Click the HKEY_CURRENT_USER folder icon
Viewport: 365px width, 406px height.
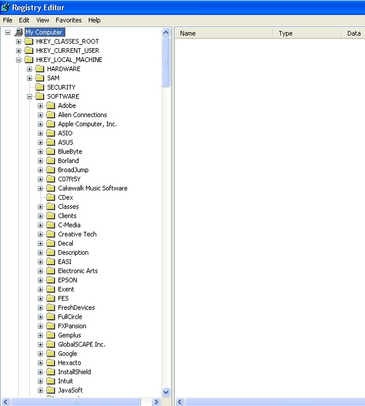(29, 50)
